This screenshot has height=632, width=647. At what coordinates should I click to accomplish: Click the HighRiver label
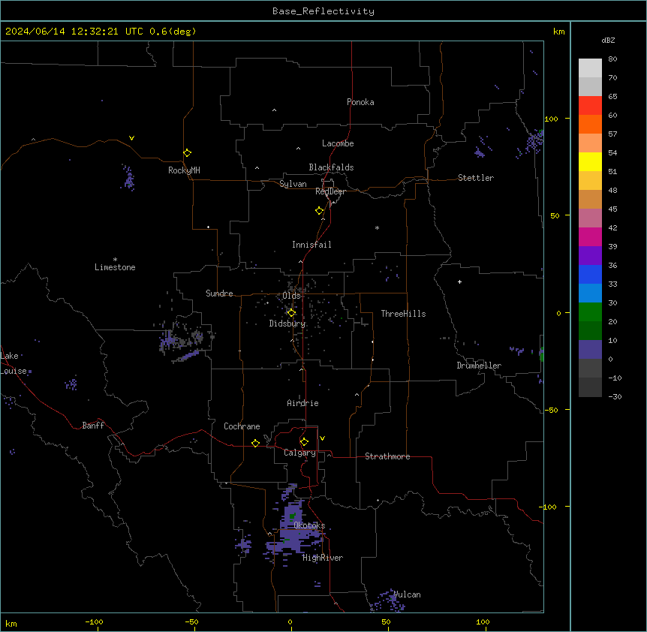click(323, 558)
